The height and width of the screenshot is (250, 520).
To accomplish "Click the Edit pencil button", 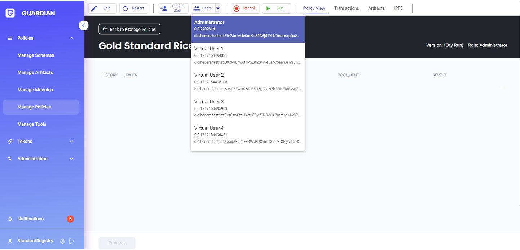I will click(102, 8).
